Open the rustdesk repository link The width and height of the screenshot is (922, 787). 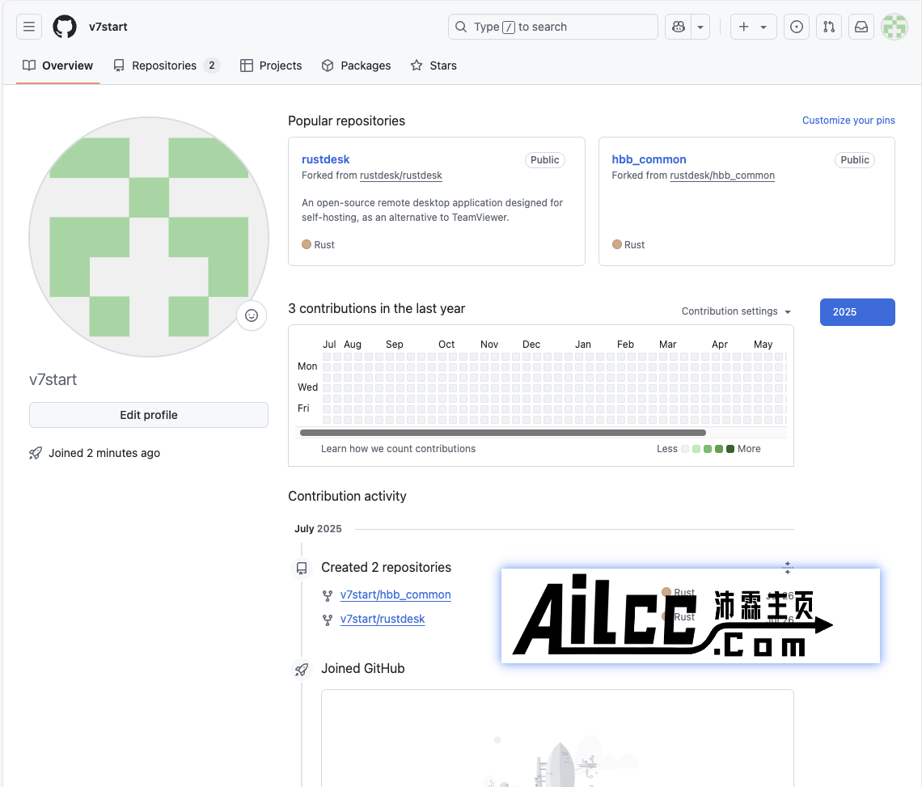[x=325, y=159]
